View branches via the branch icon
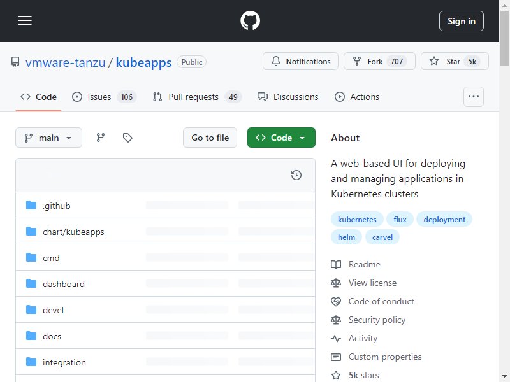The width and height of the screenshot is (510, 382). (x=101, y=138)
